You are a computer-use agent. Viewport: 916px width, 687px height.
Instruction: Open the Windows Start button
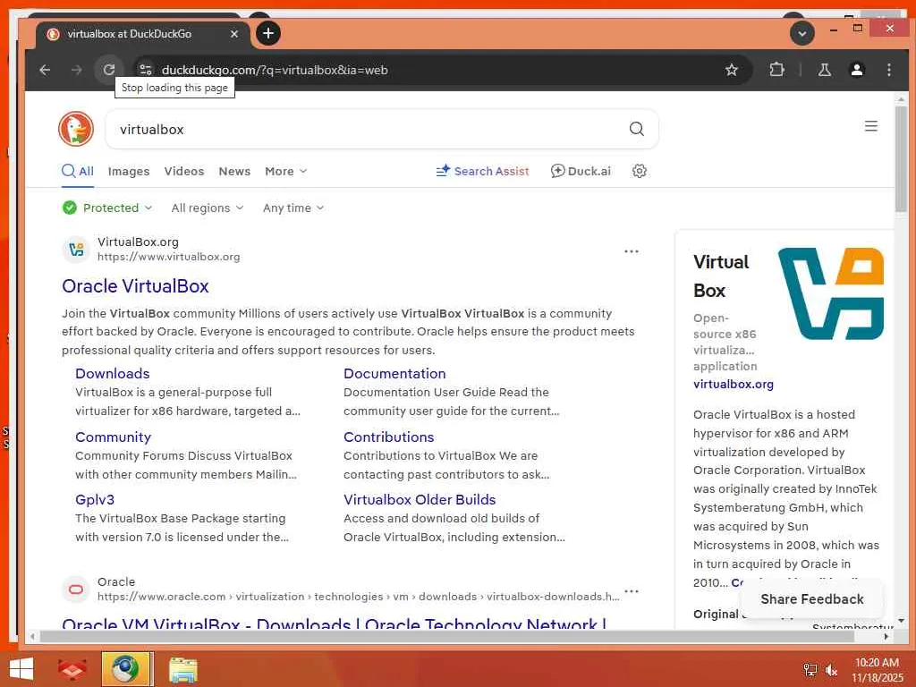[21, 669]
